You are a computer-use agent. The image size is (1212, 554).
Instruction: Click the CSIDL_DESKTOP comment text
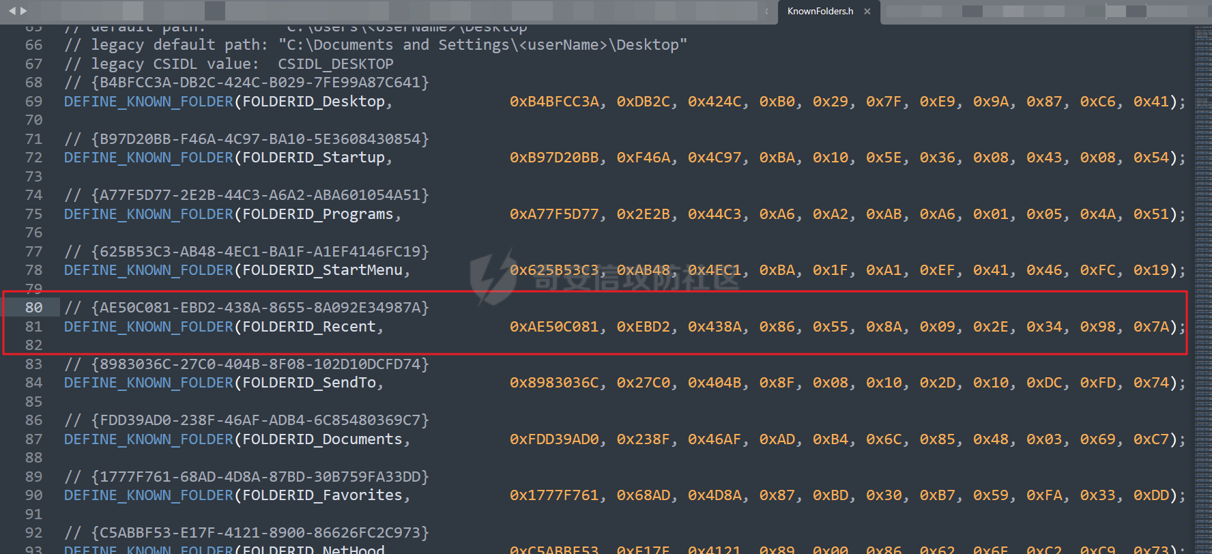click(x=335, y=64)
